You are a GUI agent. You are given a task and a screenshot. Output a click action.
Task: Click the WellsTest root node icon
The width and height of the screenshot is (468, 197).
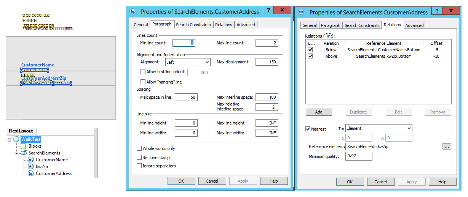(x=16, y=139)
